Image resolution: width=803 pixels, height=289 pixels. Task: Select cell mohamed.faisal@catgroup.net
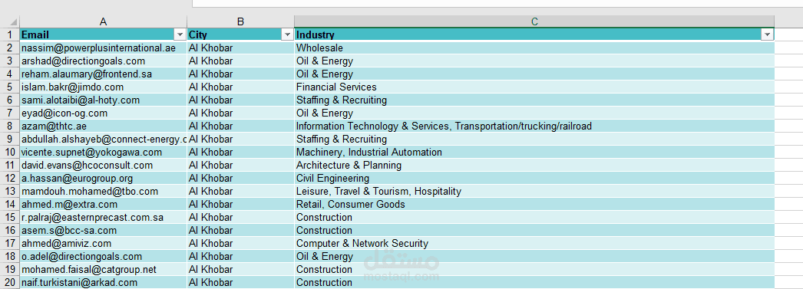pyautogui.click(x=104, y=270)
